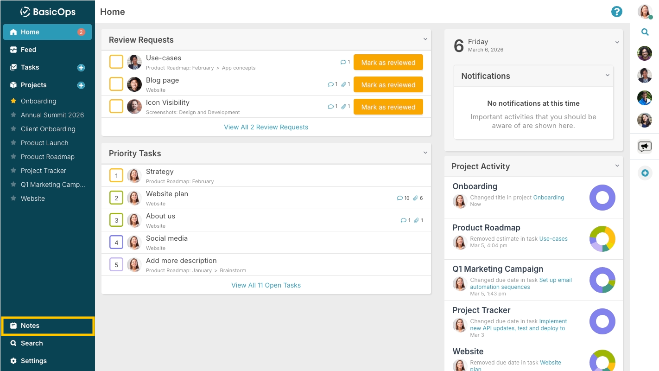The width and height of the screenshot is (659, 371).
Task: Collapse the Project Activity panel
Action: tap(617, 166)
